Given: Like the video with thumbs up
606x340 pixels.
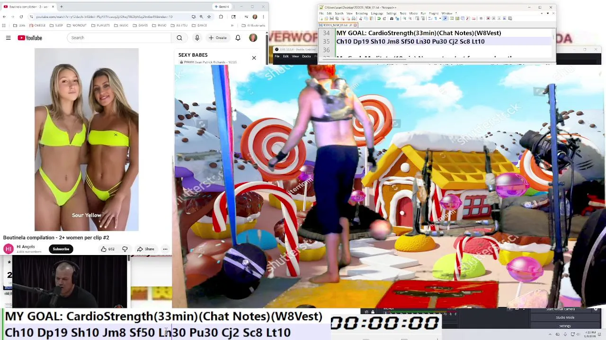Looking at the screenshot, I should click(x=107, y=249).
